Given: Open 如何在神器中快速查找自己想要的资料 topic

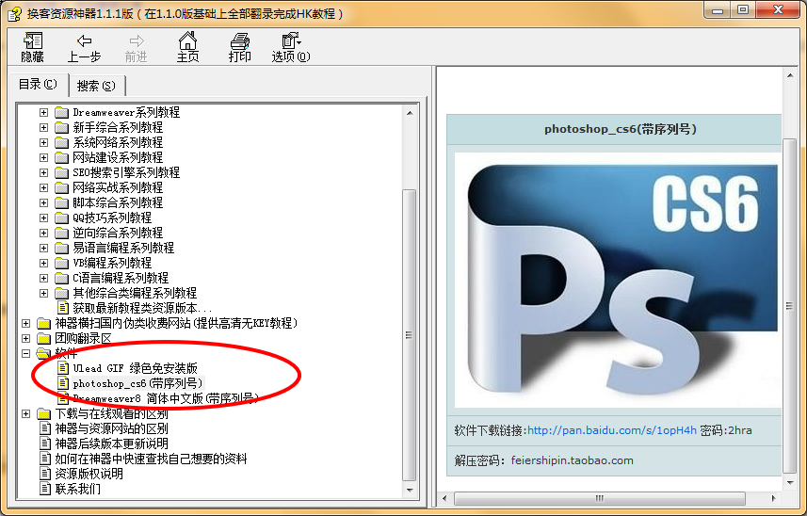Looking at the screenshot, I should (151, 459).
